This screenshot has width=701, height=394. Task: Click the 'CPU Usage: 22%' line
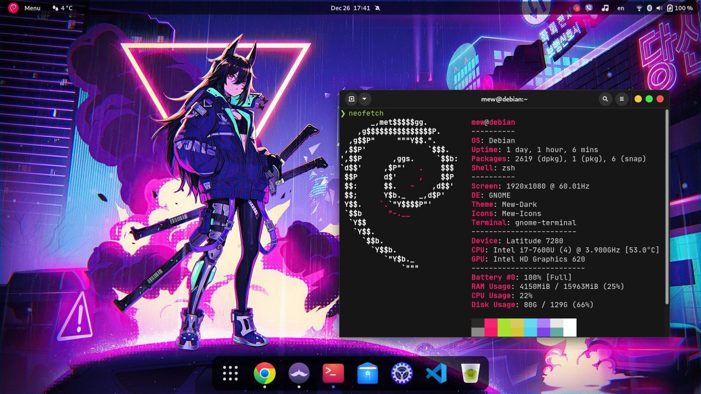[502, 296]
